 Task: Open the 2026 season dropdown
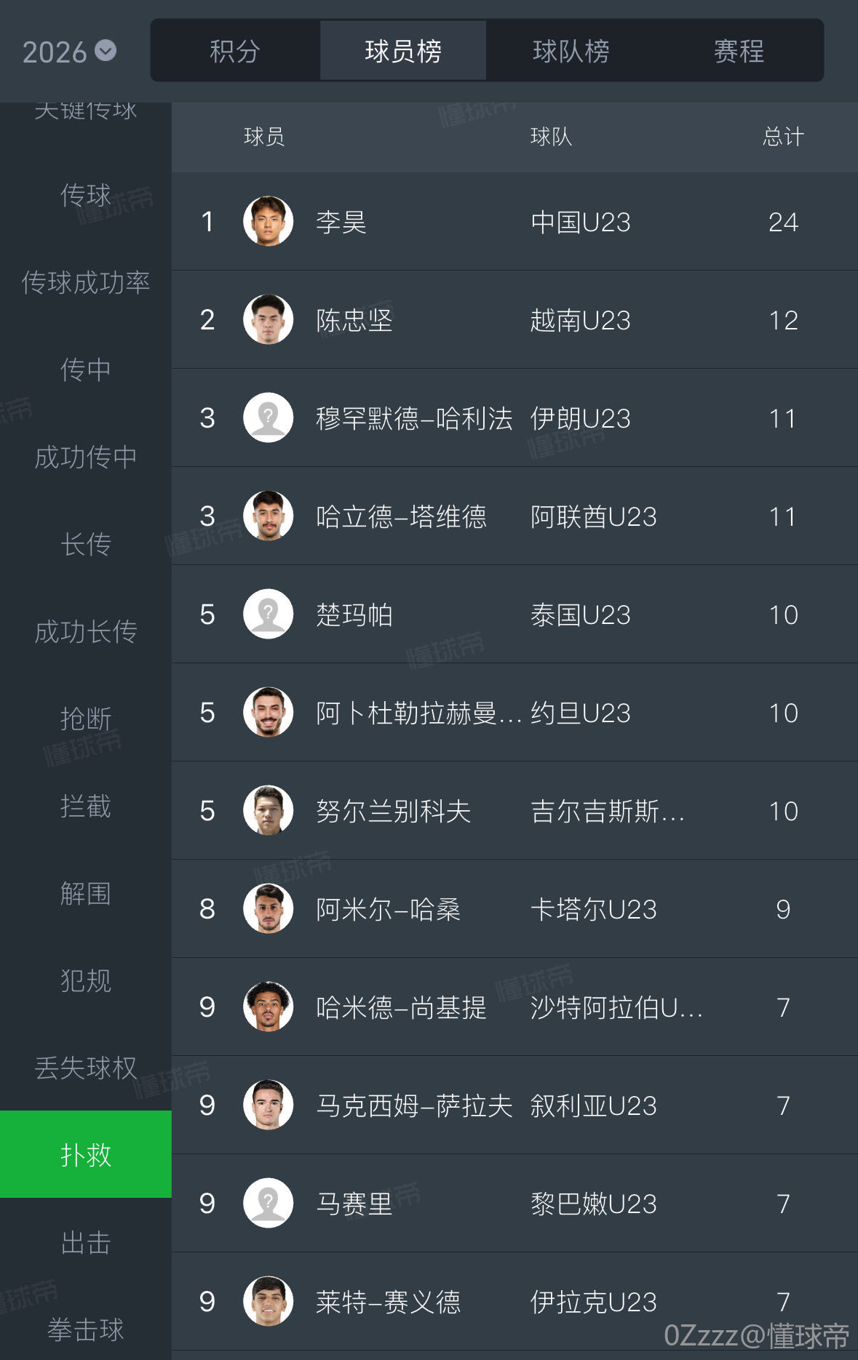[69, 52]
